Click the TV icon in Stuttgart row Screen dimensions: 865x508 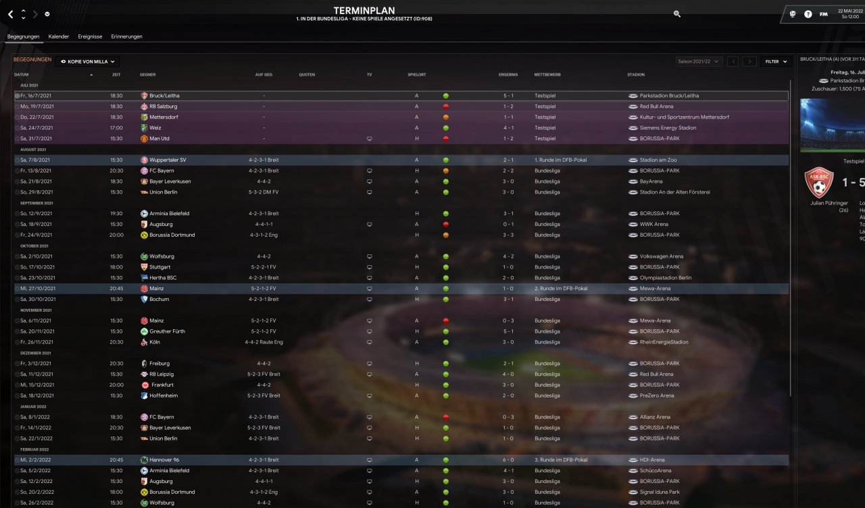tap(369, 267)
